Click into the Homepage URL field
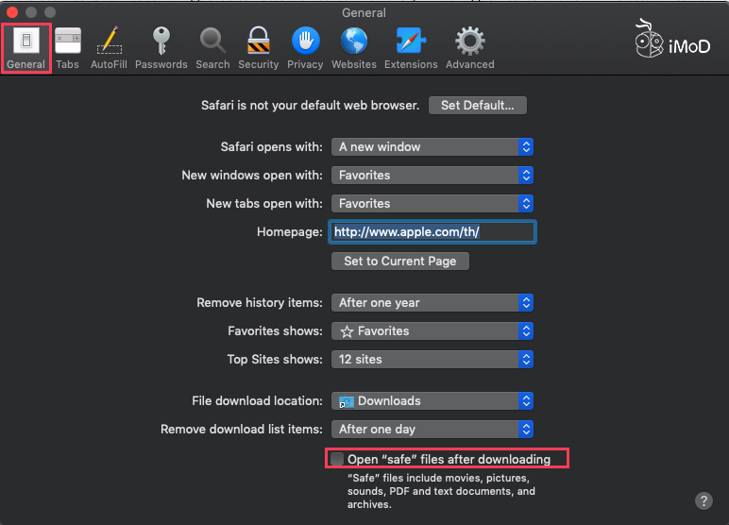The height and width of the screenshot is (525, 729). click(x=432, y=232)
